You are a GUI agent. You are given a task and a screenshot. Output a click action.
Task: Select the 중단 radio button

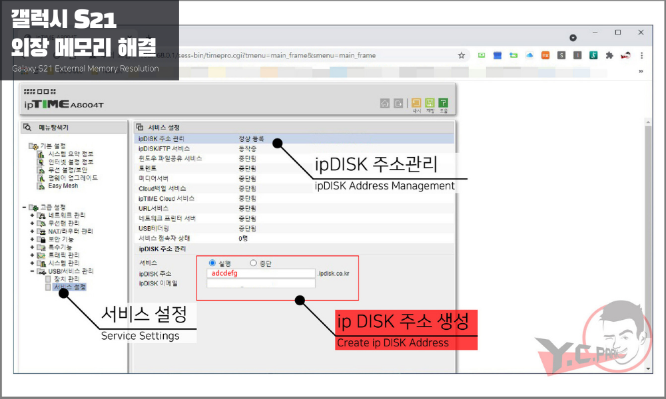pyautogui.click(x=253, y=263)
